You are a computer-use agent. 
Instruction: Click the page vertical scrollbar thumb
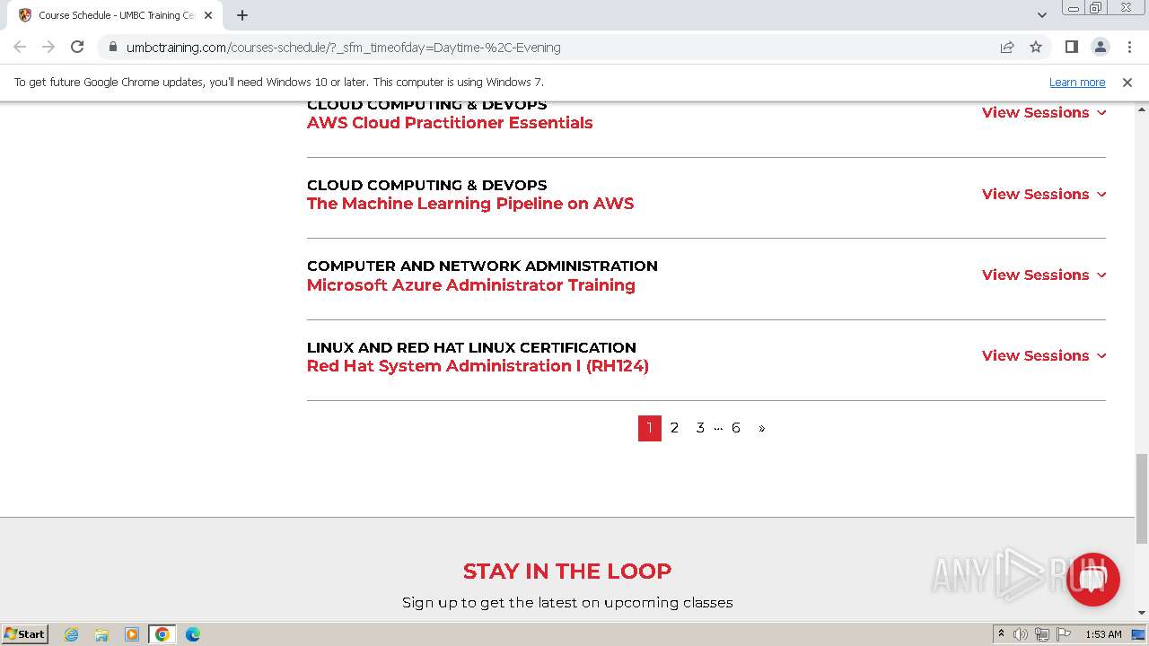[x=1141, y=498]
